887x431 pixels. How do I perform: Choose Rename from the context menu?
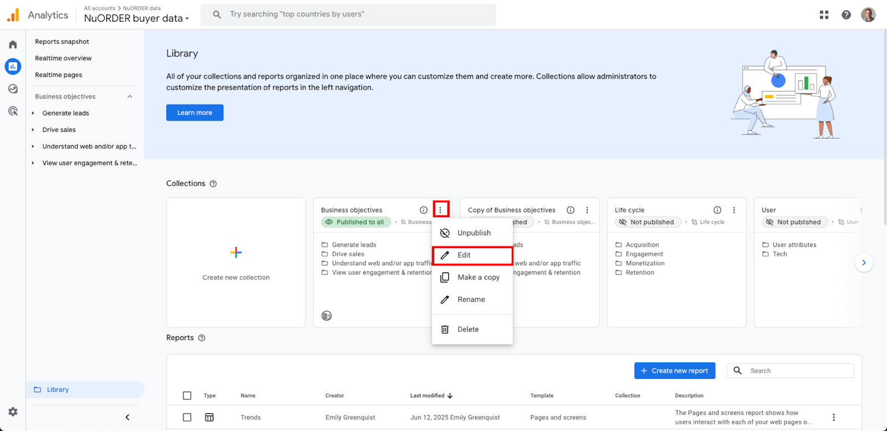click(472, 300)
